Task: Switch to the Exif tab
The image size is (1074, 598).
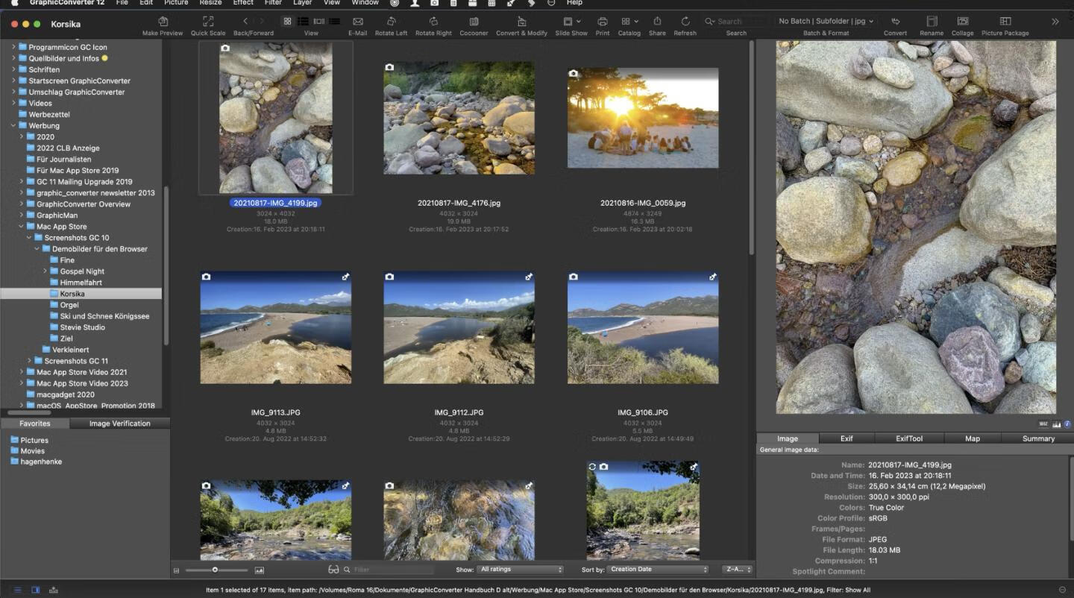Action: pyautogui.click(x=847, y=438)
